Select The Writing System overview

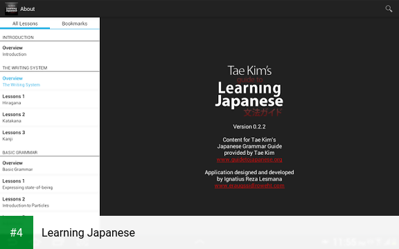50,82
